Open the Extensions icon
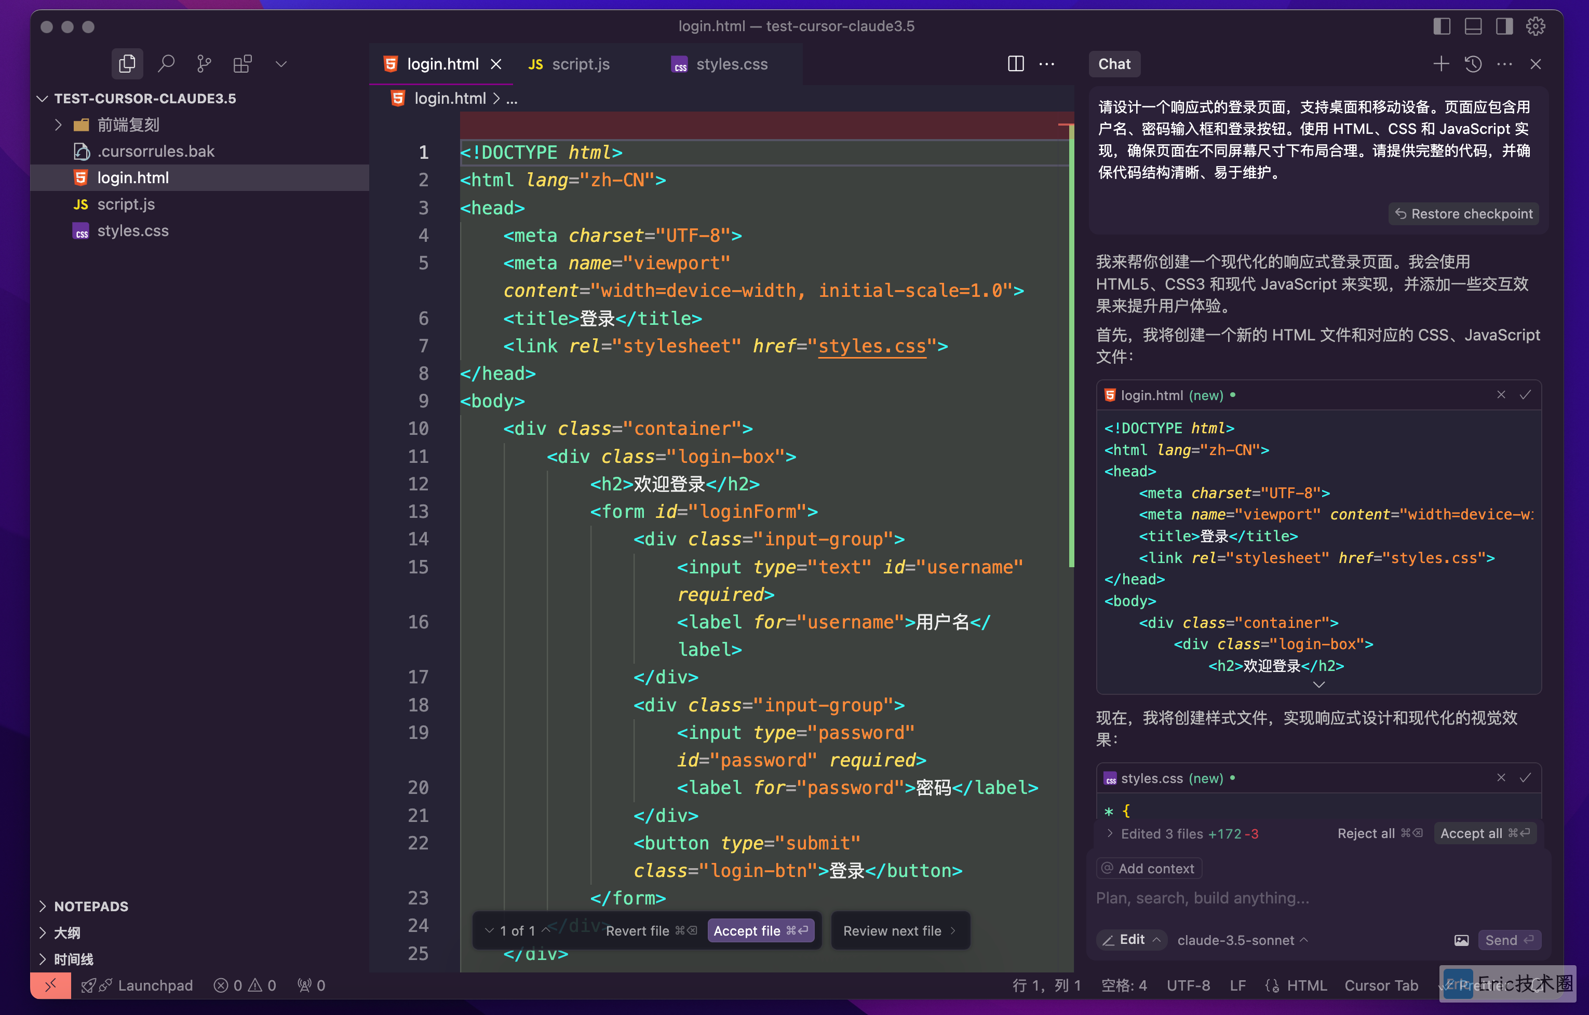The width and height of the screenshot is (1589, 1015). click(242, 64)
